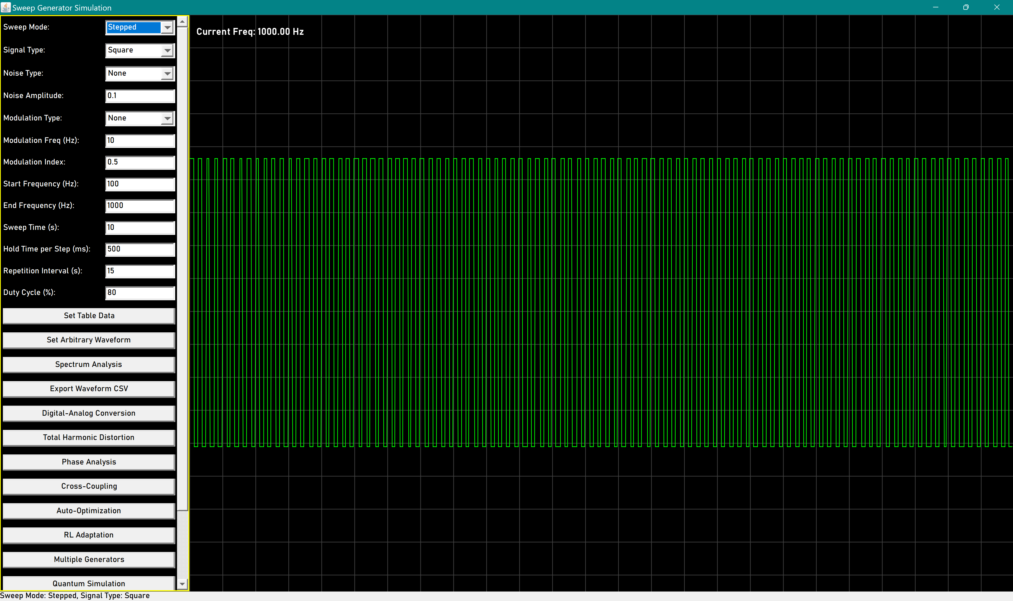Click Export Waveform CSV button
Image resolution: width=1013 pixels, height=601 pixels.
(x=89, y=389)
